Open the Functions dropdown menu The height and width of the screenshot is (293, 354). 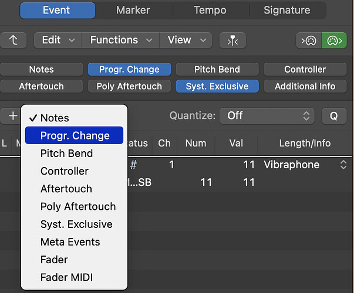pos(121,40)
